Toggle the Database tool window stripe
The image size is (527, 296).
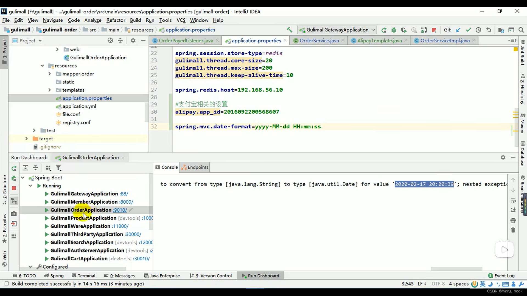[523, 154]
